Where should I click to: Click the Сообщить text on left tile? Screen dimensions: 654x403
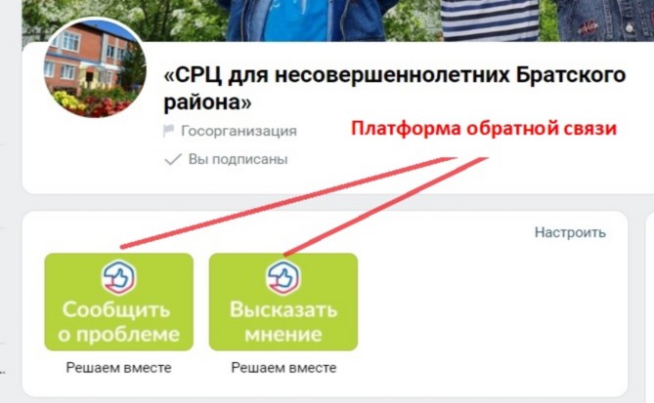116,310
